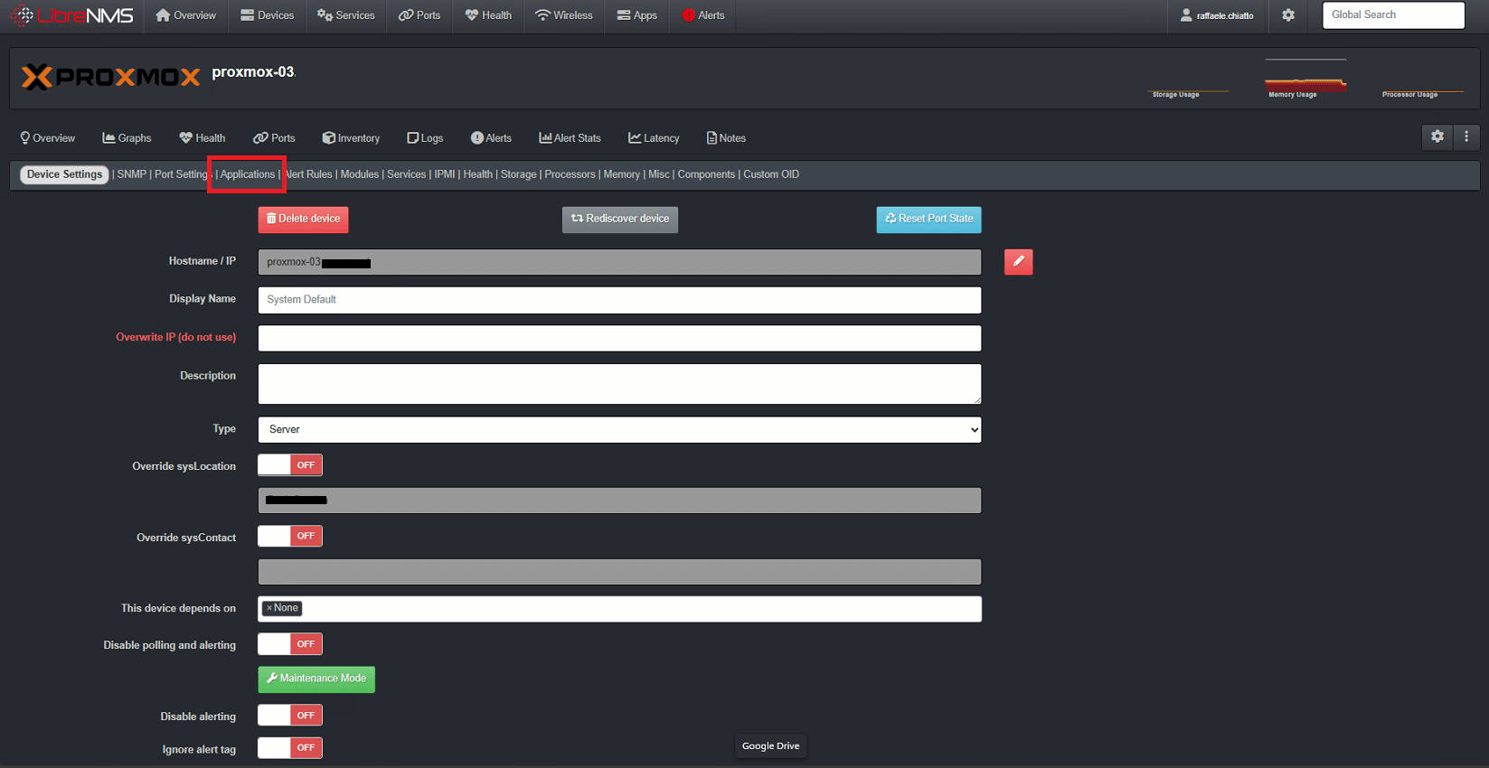Viewport: 1489px width, 768px height.
Task: Open the vertical three-dot device menu
Action: pyautogui.click(x=1466, y=137)
